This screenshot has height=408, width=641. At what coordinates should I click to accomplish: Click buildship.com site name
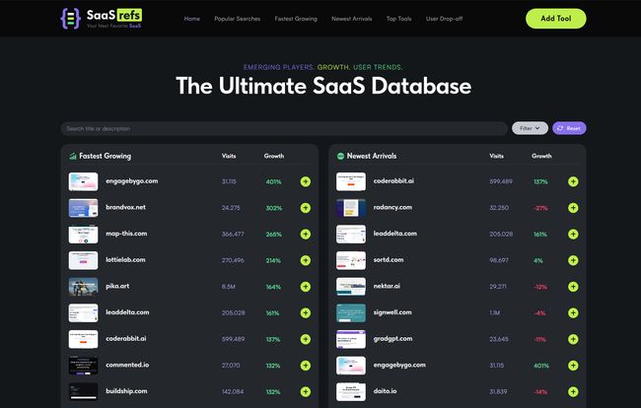point(126,391)
